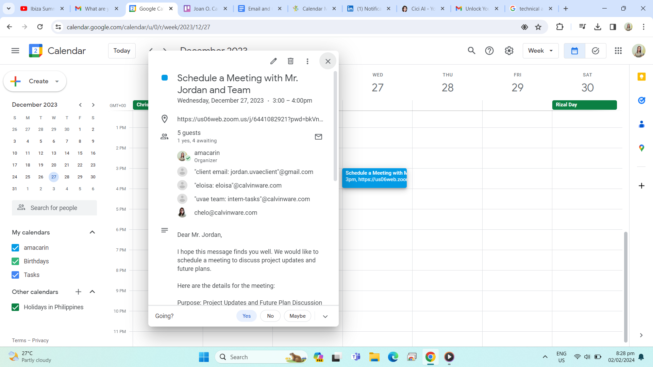
Task: Open Microsoft Teams from the taskbar
Action: coord(356,357)
